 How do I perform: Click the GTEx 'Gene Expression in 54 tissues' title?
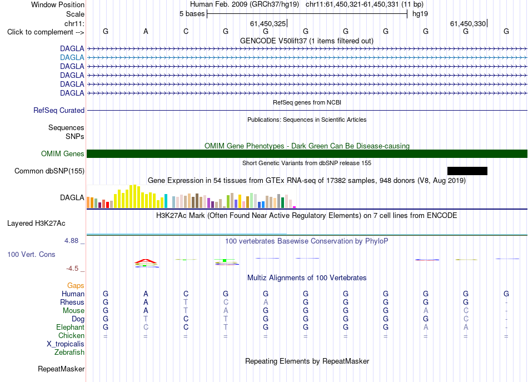pos(307,181)
